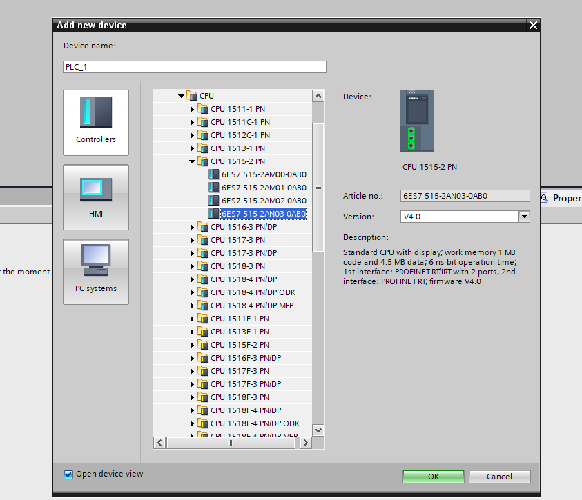Select the 6ES7 515-2AM02-0AB0 entry

263,201
